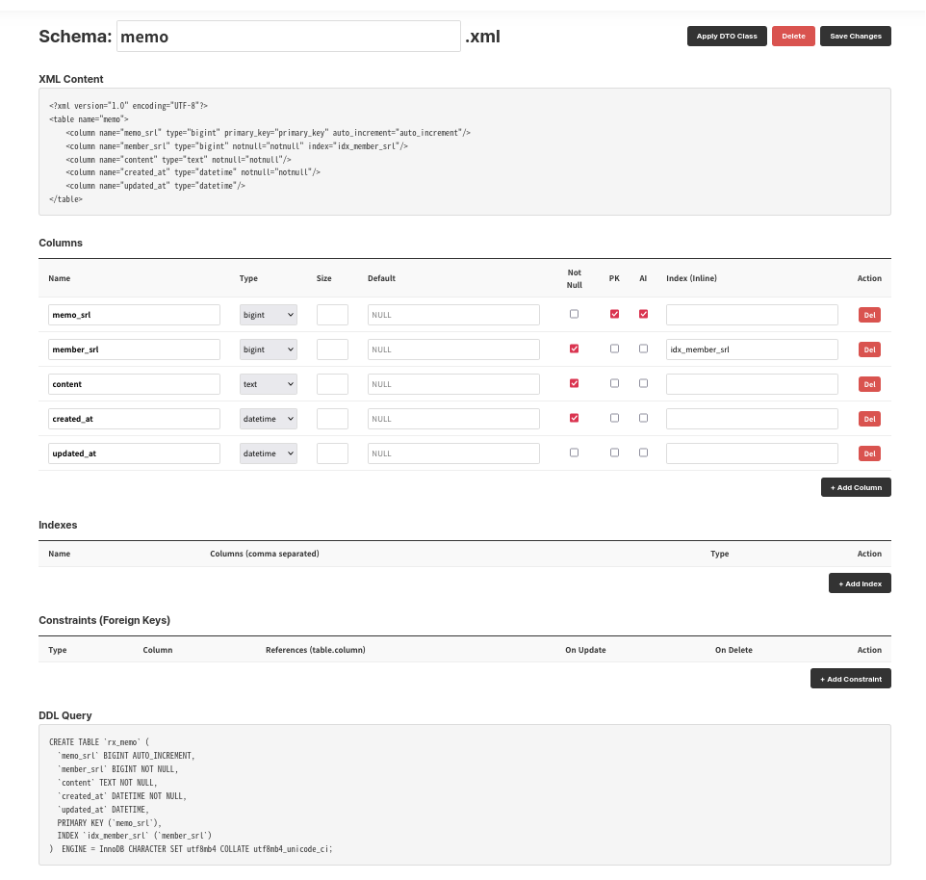Remove the updated_at column with Del

868,453
